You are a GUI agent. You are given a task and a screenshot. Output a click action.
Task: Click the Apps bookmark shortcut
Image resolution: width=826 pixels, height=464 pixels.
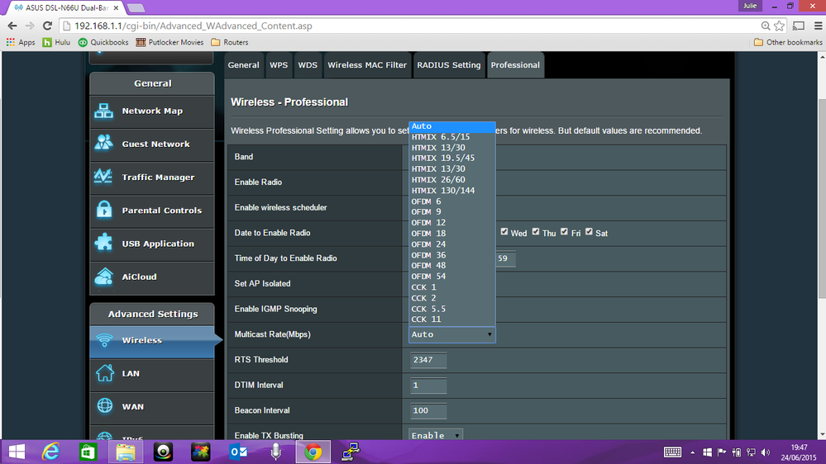[21, 42]
